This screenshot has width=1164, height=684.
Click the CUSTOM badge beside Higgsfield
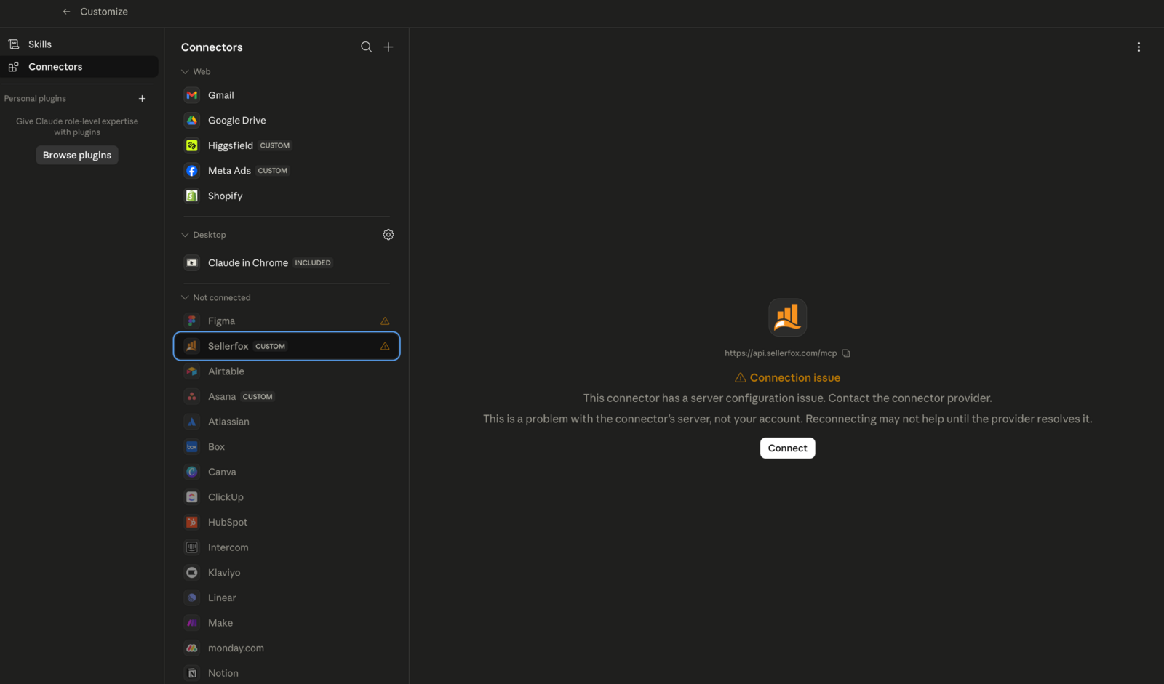click(275, 146)
